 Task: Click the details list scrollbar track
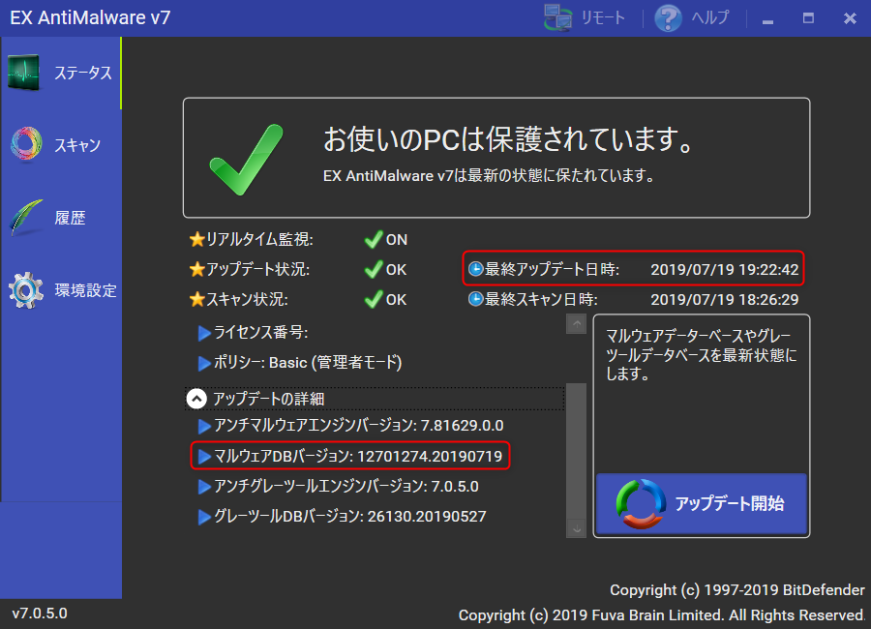pos(576,450)
